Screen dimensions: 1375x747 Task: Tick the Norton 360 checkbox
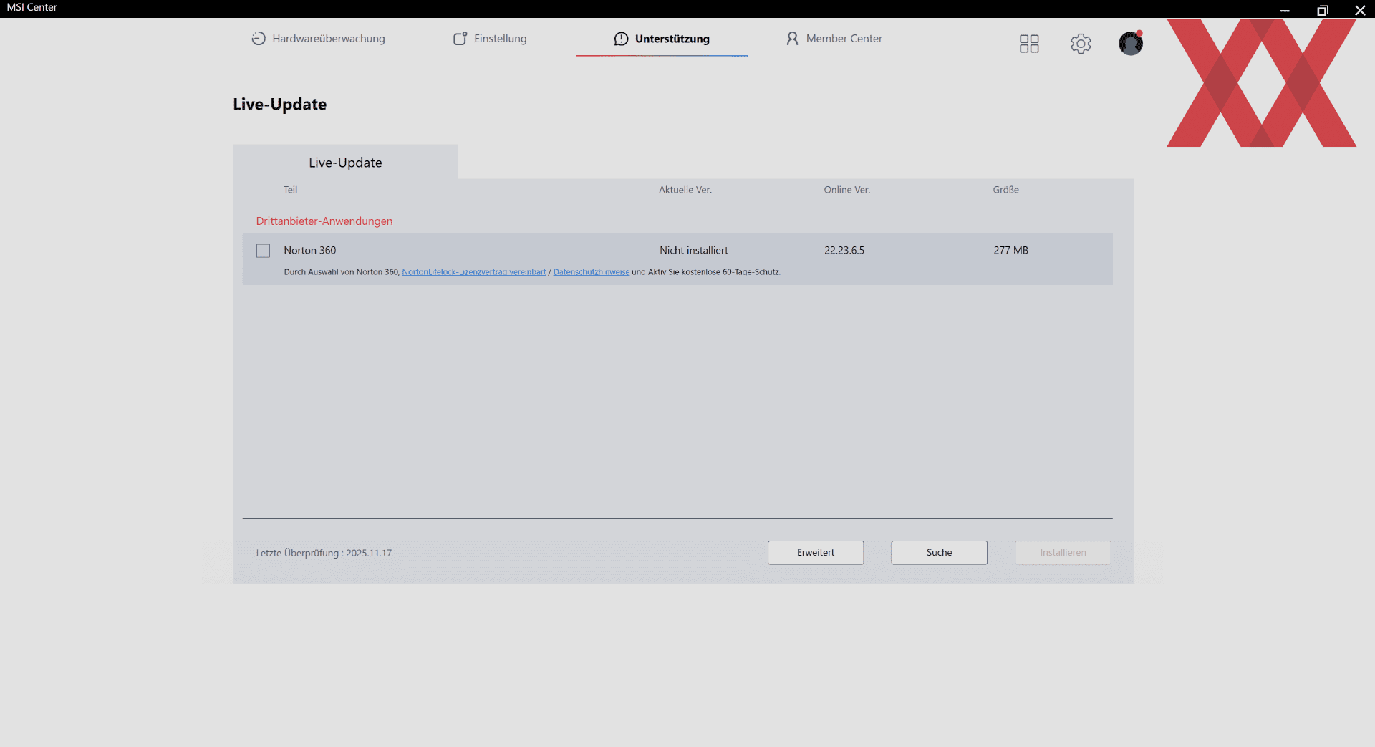coord(263,251)
